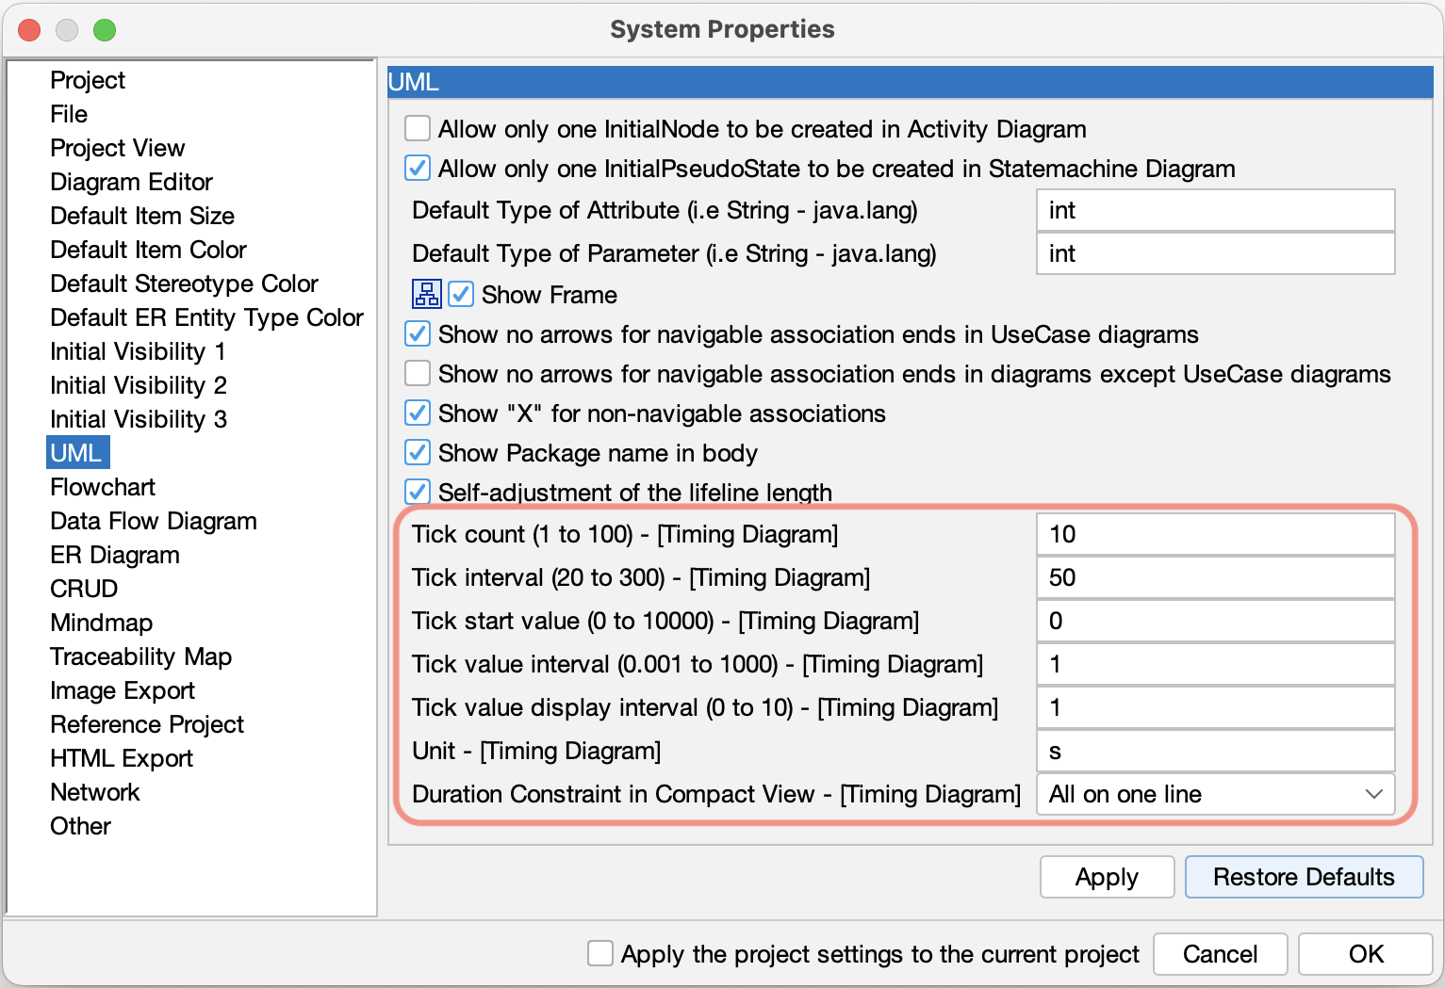
Task: Uncheck 'Show no arrows' for UseCase diagrams
Action: pyautogui.click(x=417, y=333)
